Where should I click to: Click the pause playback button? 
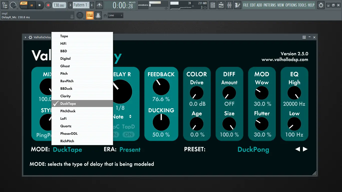point(32,5)
